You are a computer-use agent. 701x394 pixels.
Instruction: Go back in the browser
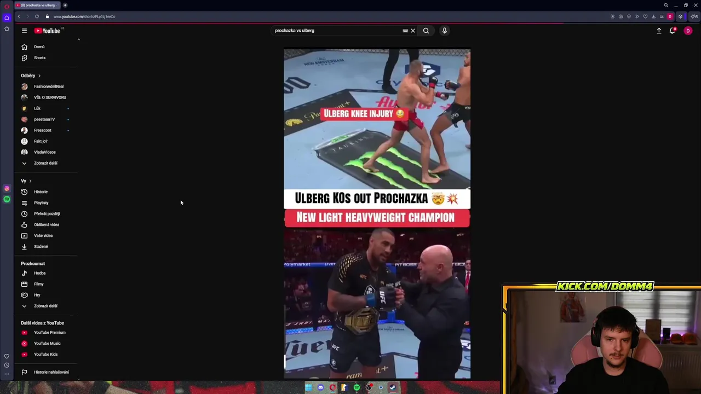pos(19,16)
